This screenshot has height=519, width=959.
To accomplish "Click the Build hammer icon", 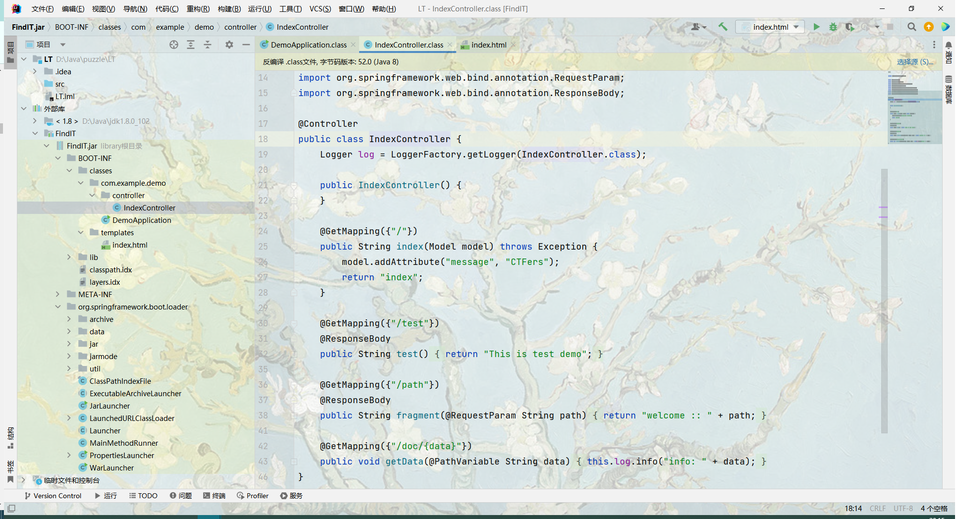I will click(723, 27).
